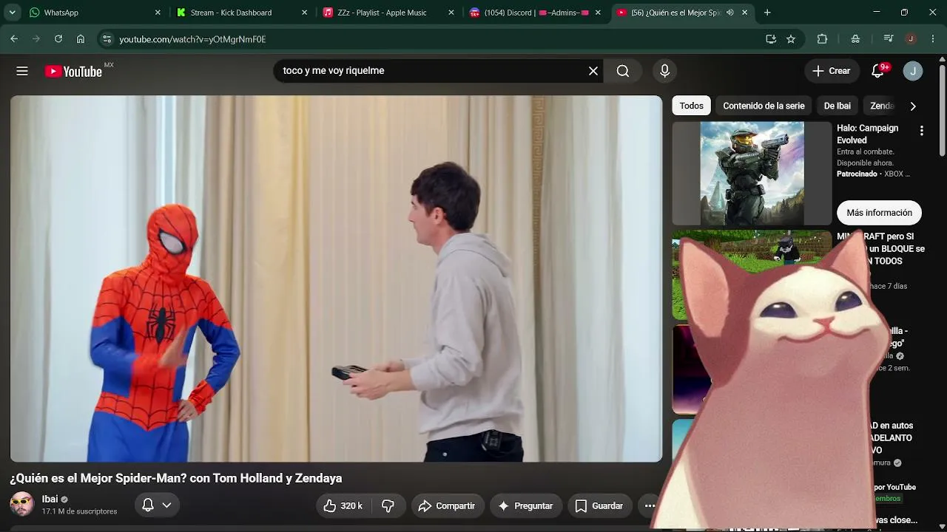Bookmark this page with the star

tap(791, 39)
